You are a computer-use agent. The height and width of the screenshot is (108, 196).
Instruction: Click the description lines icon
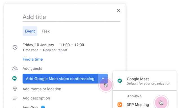(15, 98)
